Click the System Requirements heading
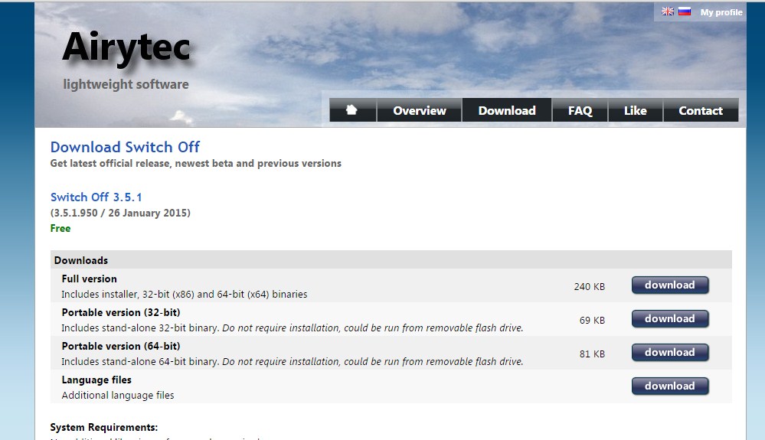The width and height of the screenshot is (765, 440). (104, 427)
